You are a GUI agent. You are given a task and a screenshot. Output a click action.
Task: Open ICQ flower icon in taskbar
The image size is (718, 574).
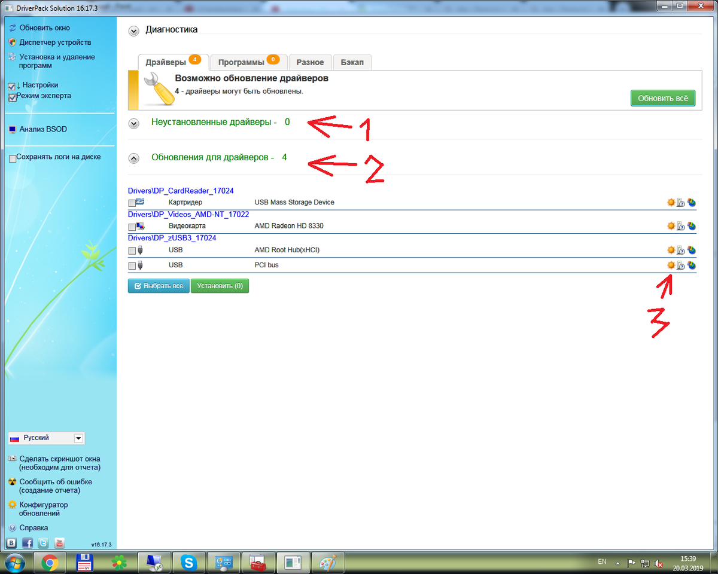(x=120, y=563)
